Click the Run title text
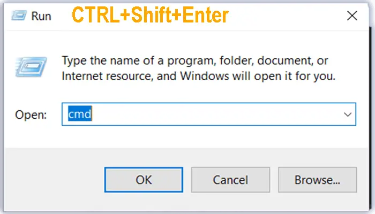 click(x=41, y=16)
